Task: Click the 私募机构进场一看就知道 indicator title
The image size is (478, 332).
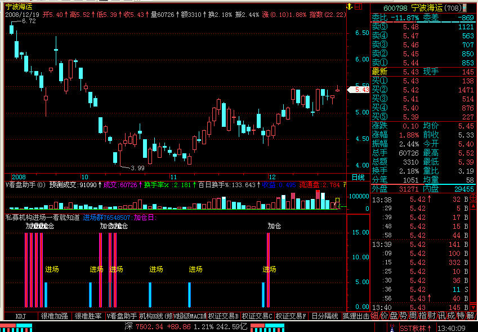Action: tap(42, 218)
